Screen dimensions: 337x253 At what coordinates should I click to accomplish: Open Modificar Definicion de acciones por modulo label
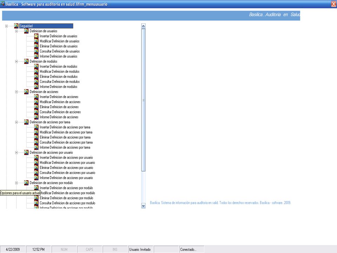[68, 193]
